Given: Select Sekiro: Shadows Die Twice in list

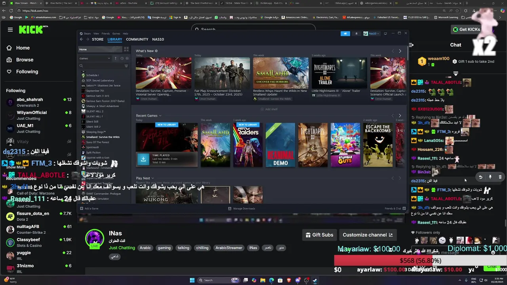Looking at the screenshot, I should (103, 85).
